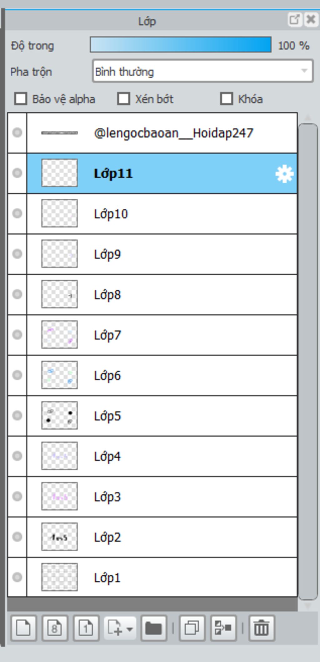Screen dimensions: 320x662
Task: Select the @lengocbaoan__Hoidap247 layer
Action: (162, 133)
